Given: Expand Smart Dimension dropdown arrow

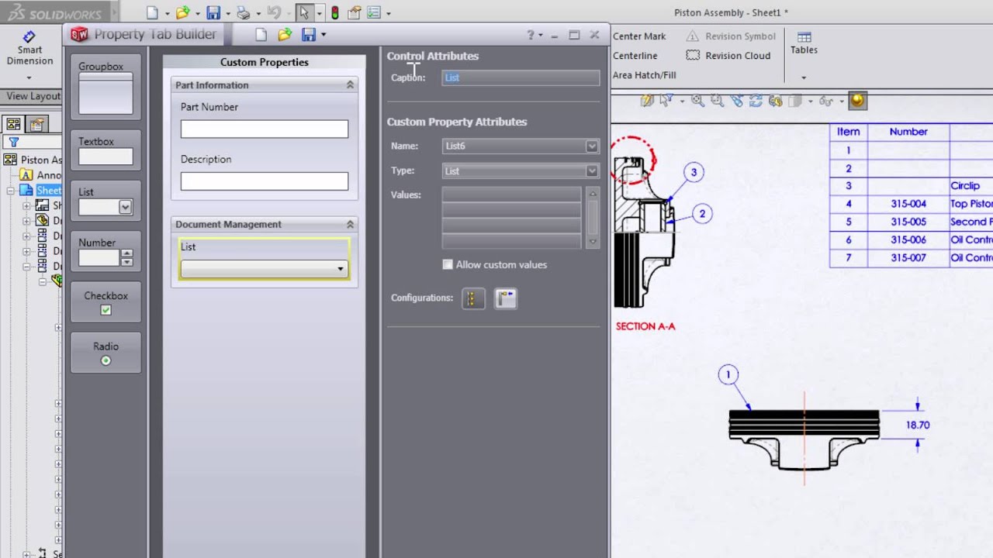Looking at the screenshot, I should click(x=29, y=77).
